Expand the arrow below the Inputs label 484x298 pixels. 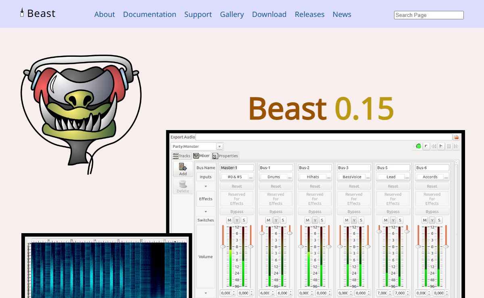tap(206, 186)
